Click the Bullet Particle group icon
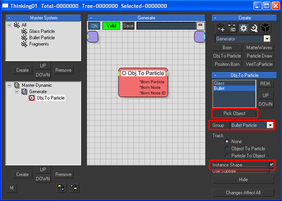Screen dimensions: 282x201 pos(24,38)
